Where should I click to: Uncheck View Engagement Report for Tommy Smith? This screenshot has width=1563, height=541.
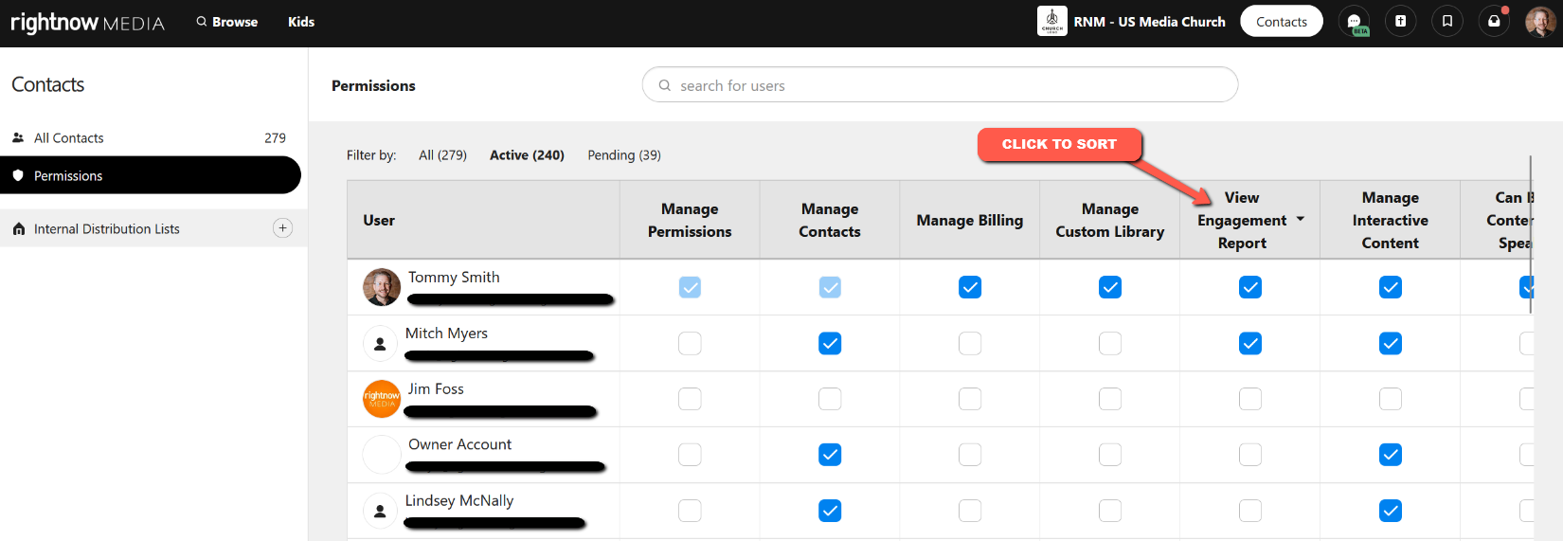pyautogui.click(x=1250, y=287)
